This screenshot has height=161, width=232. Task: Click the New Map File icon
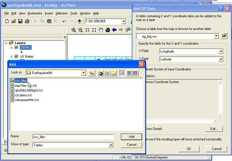(7, 21)
